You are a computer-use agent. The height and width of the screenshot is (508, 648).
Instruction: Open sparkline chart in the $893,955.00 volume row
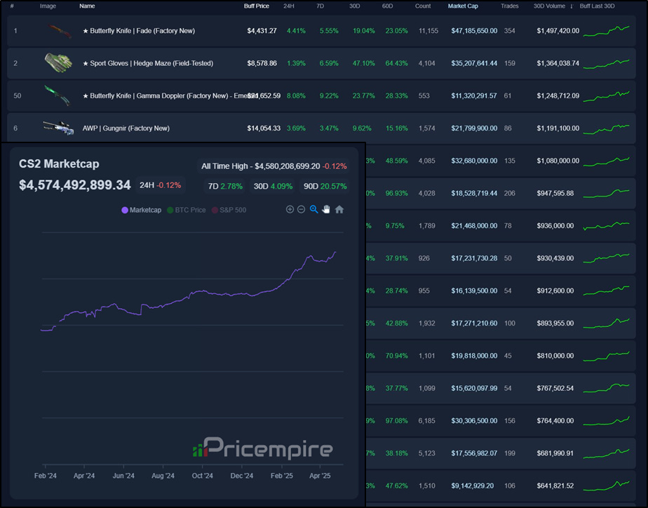pyautogui.click(x=606, y=323)
